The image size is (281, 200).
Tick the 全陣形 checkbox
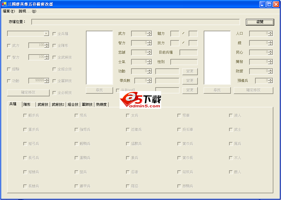(x=54, y=46)
